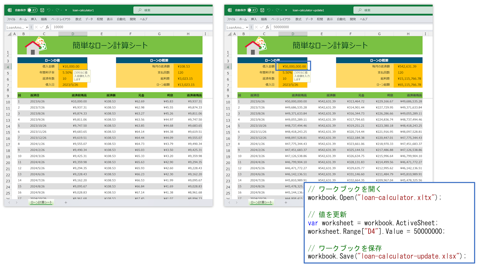Select row 4 header in loan-calculator-update1

pyautogui.click(x=228, y=67)
